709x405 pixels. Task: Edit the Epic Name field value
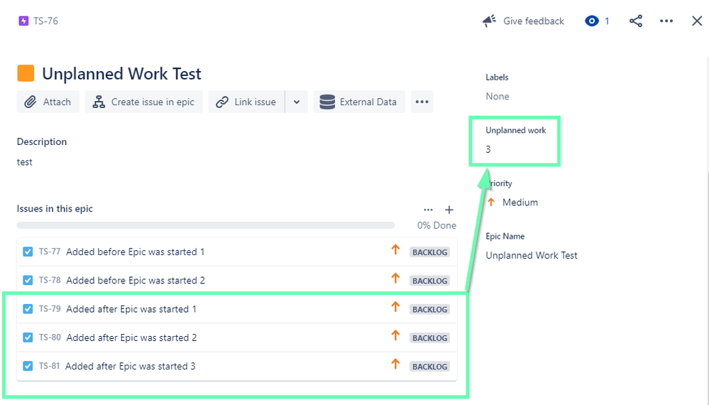532,255
